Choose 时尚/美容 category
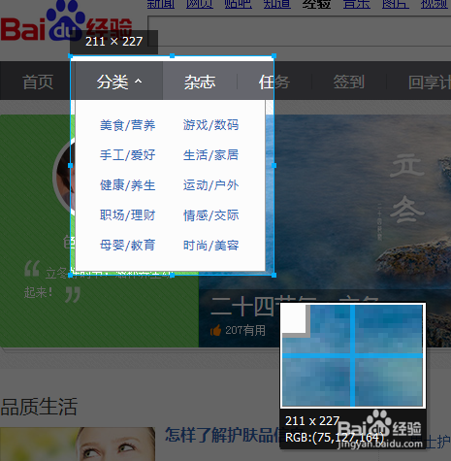This screenshot has height=461, width=451. pos(210,245)
